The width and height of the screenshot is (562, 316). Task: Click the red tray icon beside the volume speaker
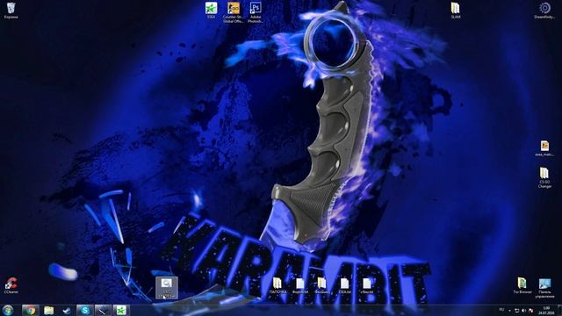[x=530, y=310]
